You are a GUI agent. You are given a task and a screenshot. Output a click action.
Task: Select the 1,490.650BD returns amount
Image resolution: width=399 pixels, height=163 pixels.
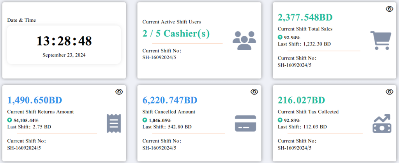35,100
